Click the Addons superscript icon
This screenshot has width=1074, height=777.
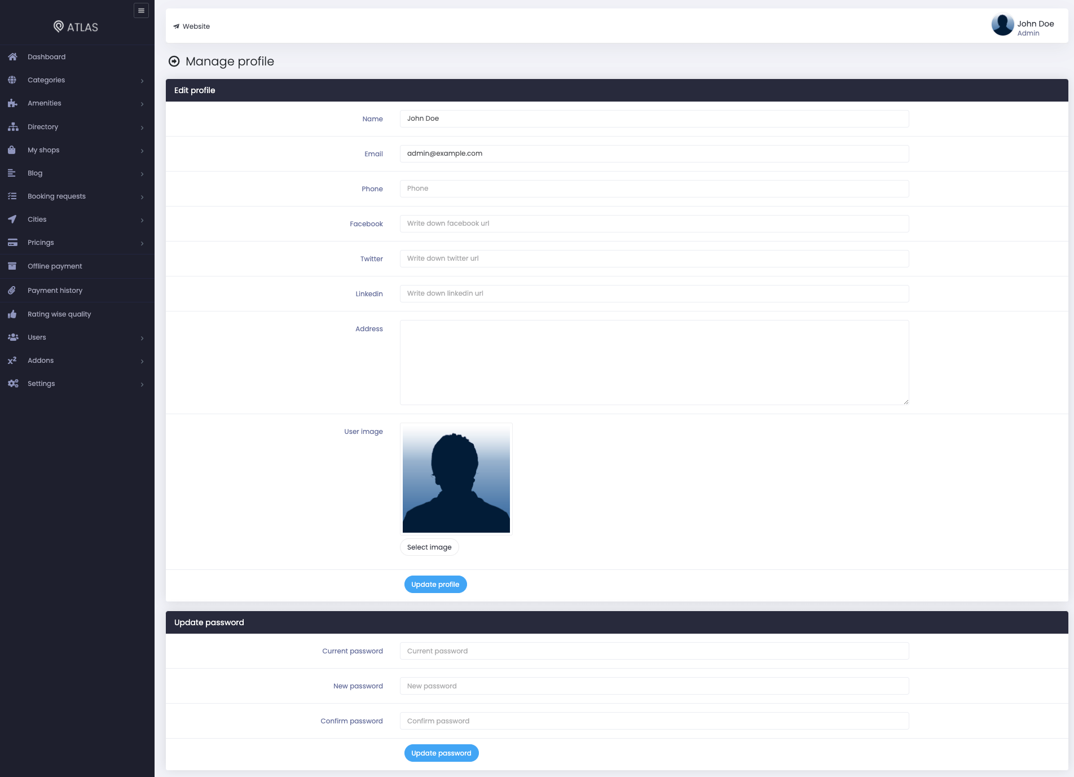tap(12, 361)
